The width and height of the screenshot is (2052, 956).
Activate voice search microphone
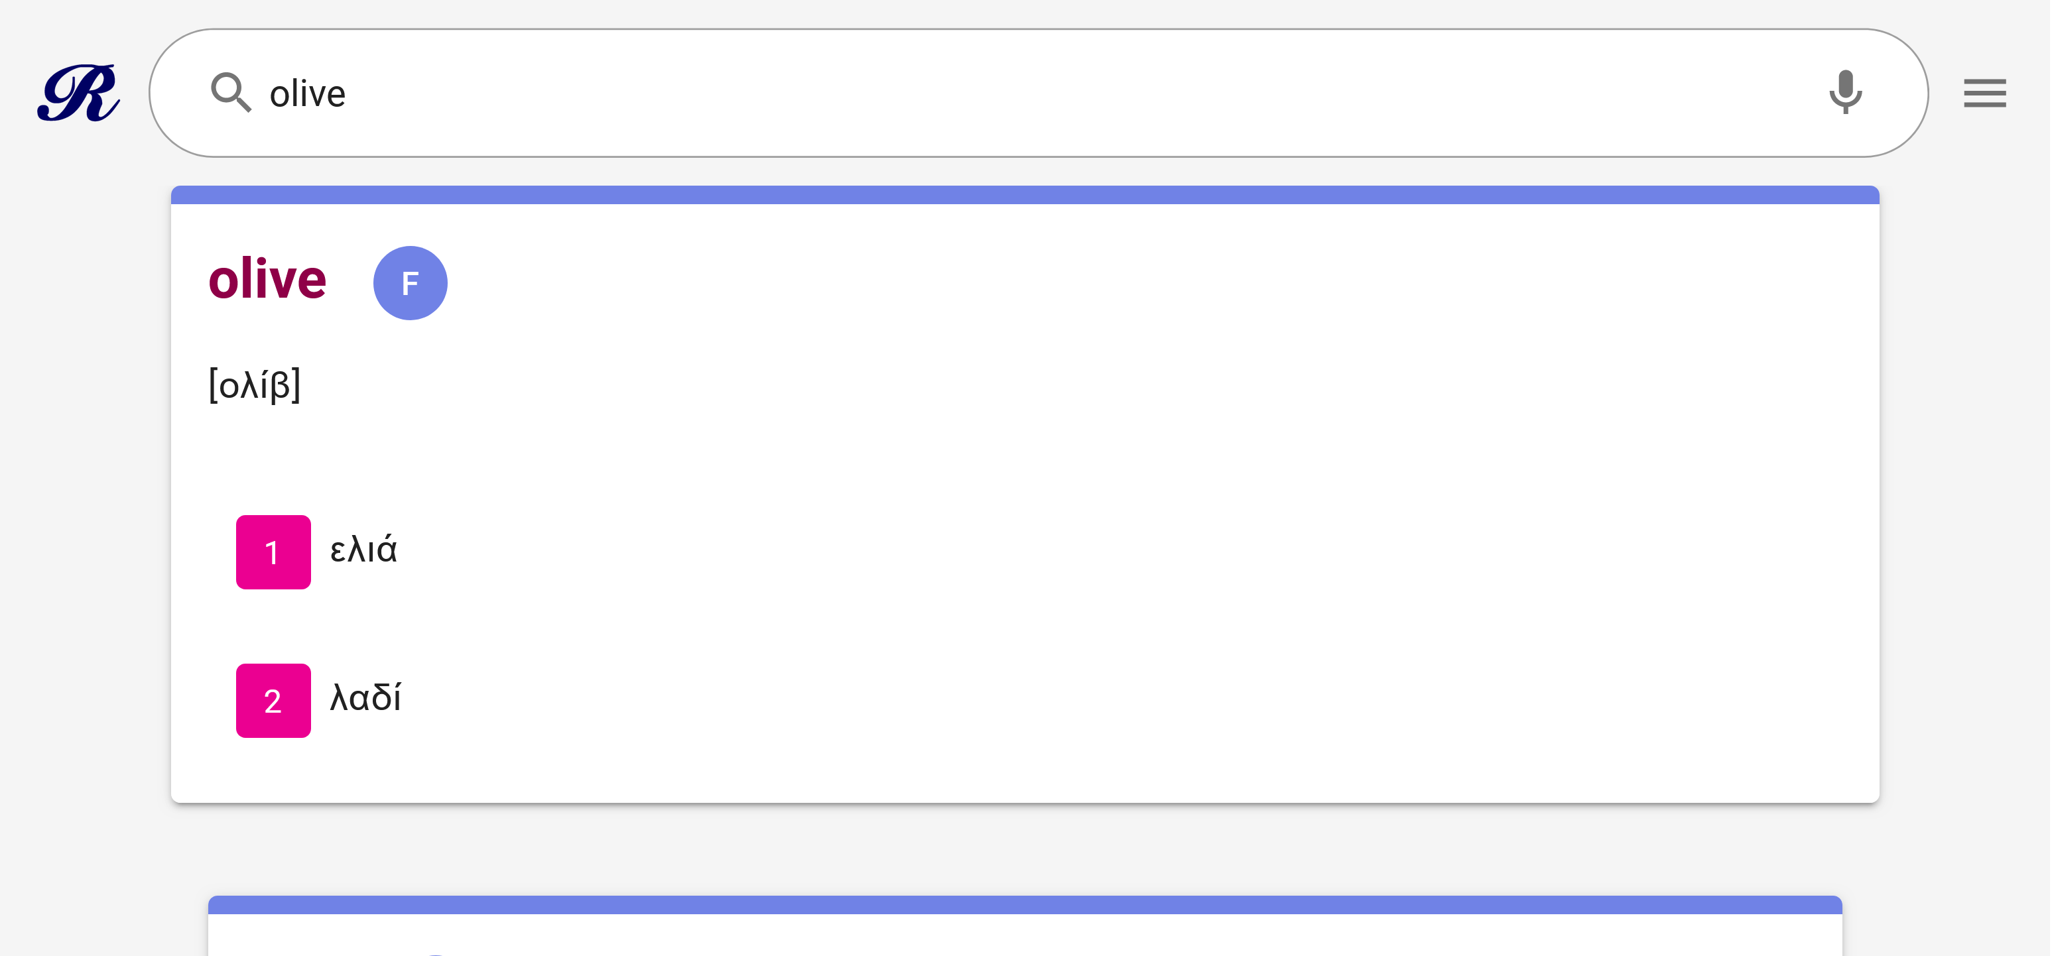click(x=1845, y=92)
